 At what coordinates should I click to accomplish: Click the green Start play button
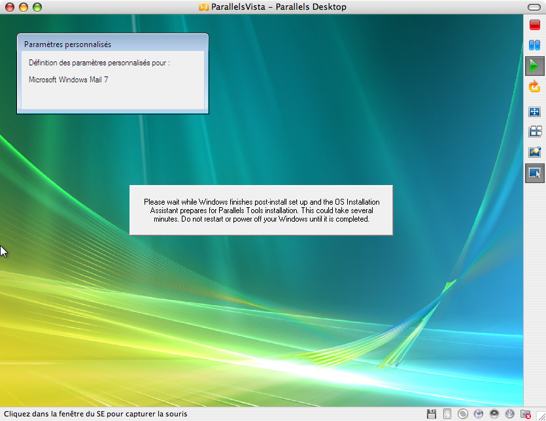click(534, 65)
